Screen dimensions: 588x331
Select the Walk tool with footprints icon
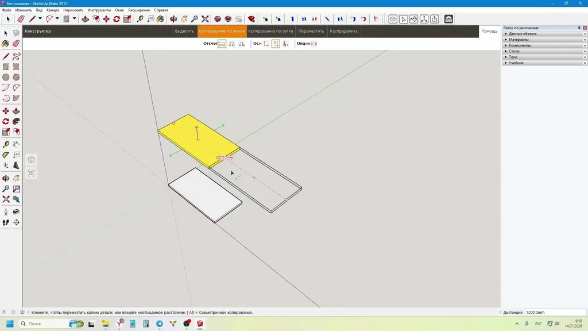[6, 222]
